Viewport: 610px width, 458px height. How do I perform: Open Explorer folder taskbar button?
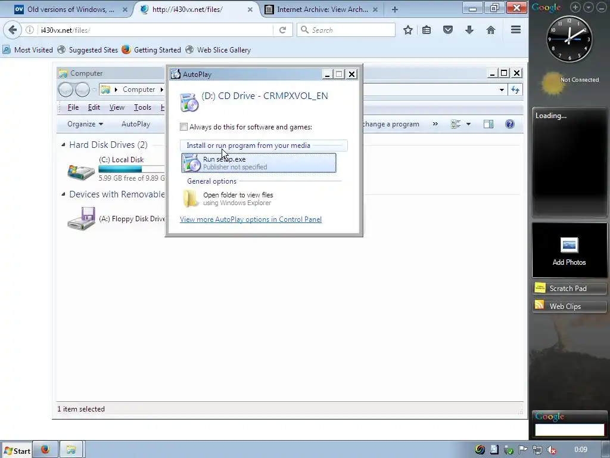71,450
